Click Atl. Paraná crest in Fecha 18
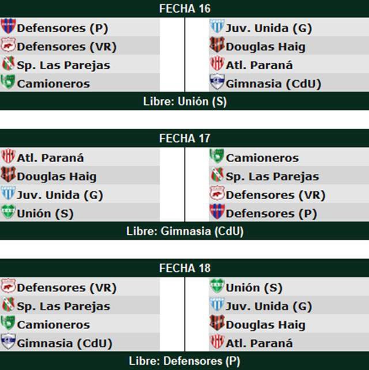This screenshot has height=370, width=369. tap(217, 342)
